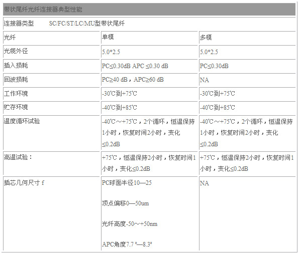Select the 连接器类型 label cell
The height and width of the screenshot is (255, 300).
tap(19, 24)
